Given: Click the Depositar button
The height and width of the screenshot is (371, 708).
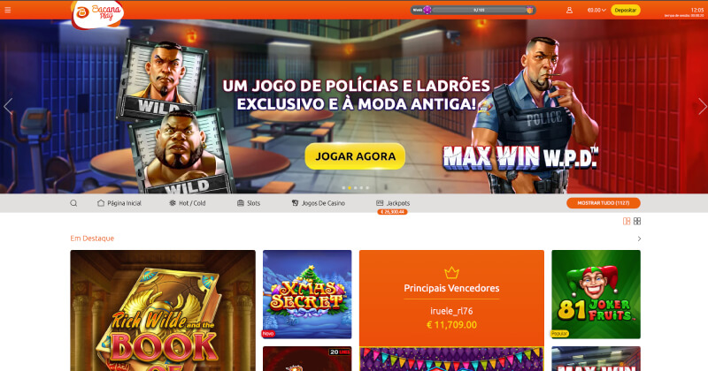Looking at the screenshot, I should click(x=626, y=10).
